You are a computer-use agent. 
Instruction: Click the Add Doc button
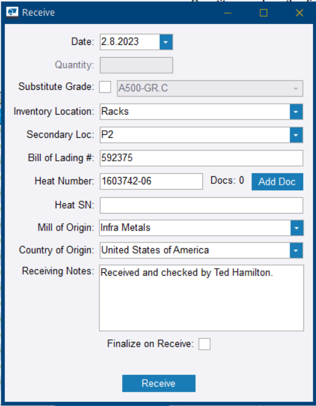click(277, 182)
